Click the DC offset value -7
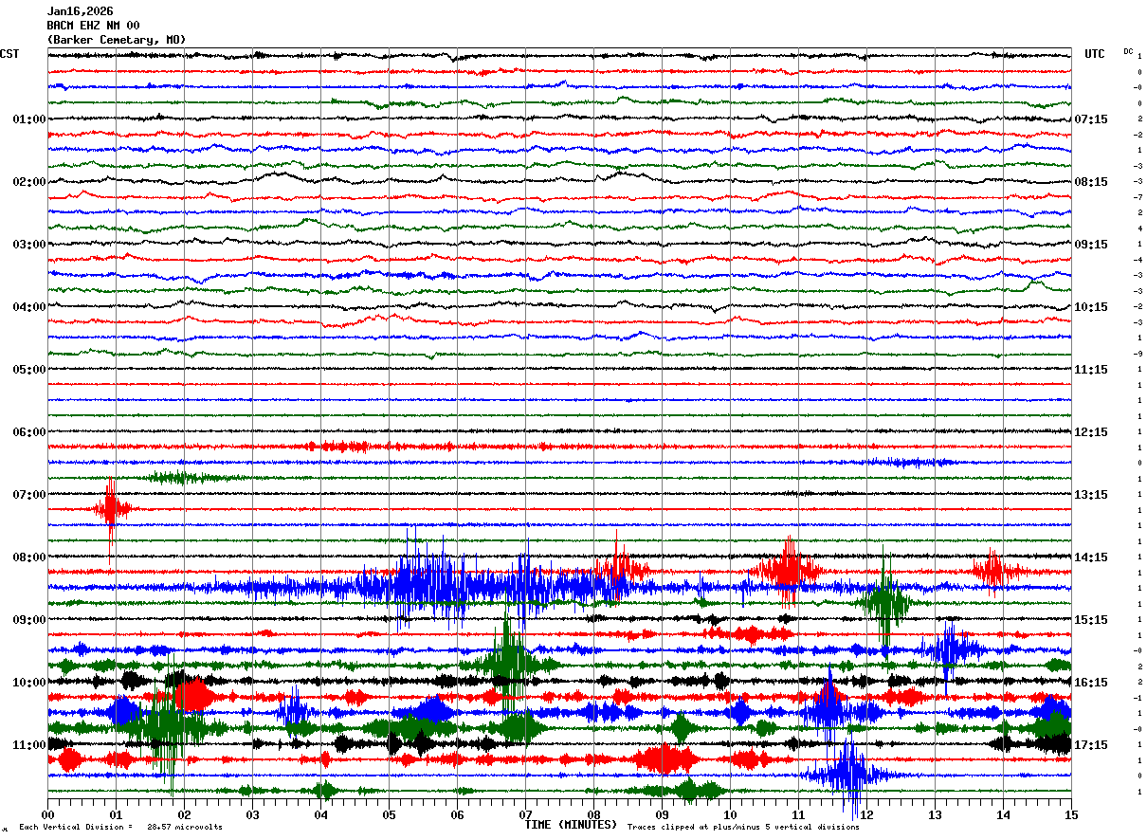The height and width of the screenshot is (840, 1147). tap(1138, 197)
